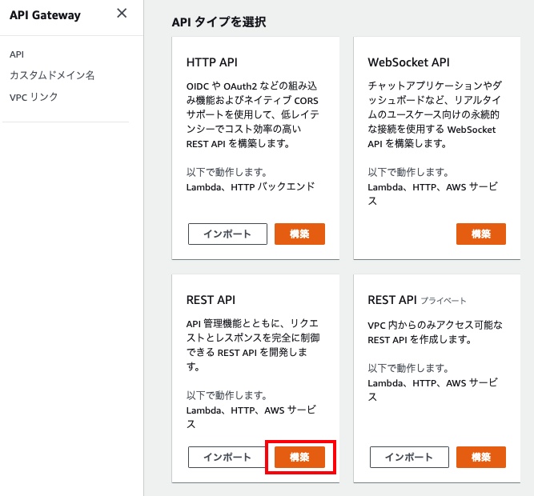Click the red-highlighted 構築 button for REST API
Viewport: 534px width, 496px height.
(x=299, y=457)
